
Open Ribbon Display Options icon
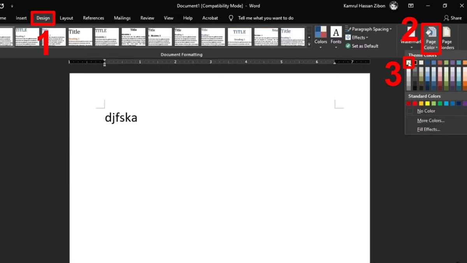tap(411, 6)
